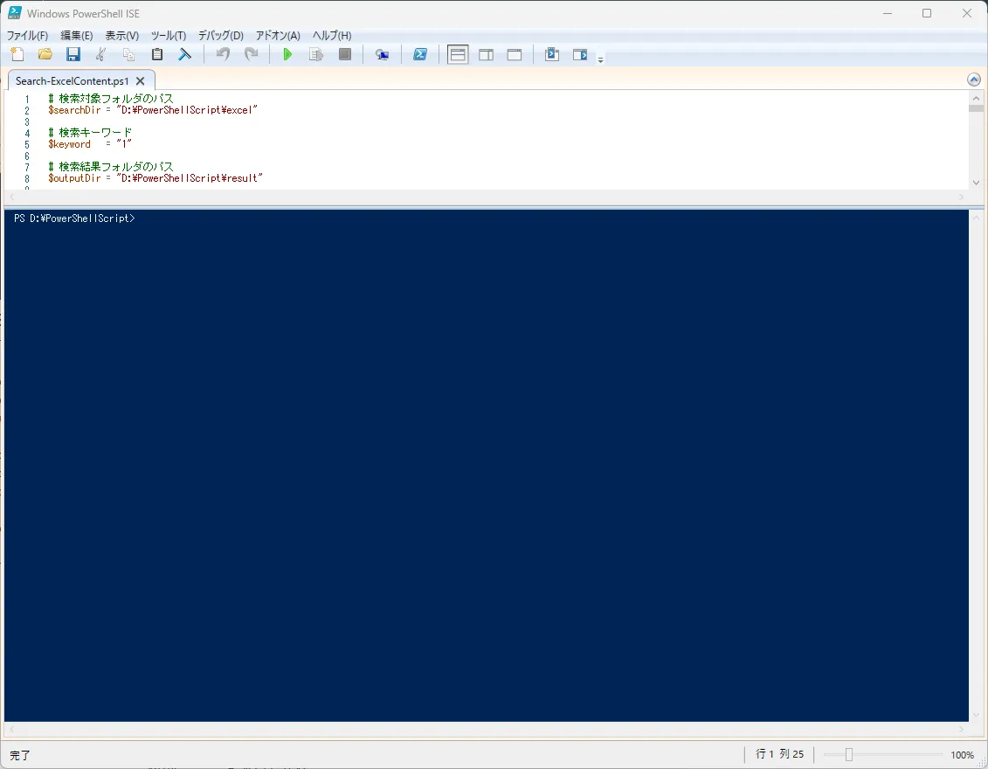Copy selection using Copy icon
The image size is (988, 769).
click(x=128, y=54)
